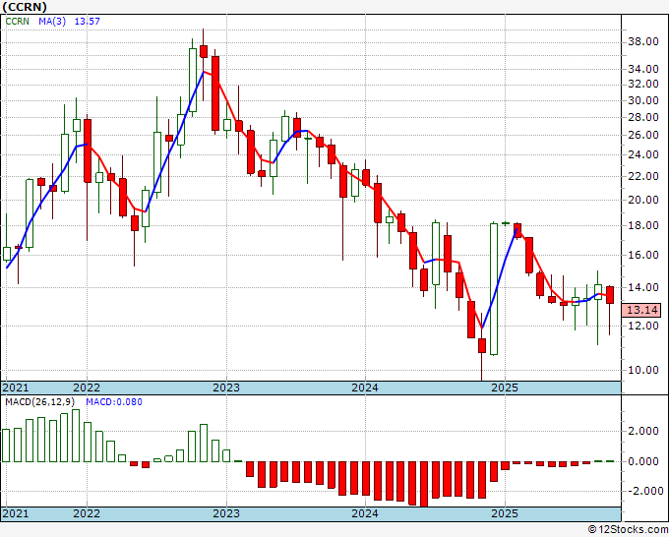Click the 2023 label on price timeline
Viewport: 669px width, 537px height.
coord(226,388)
